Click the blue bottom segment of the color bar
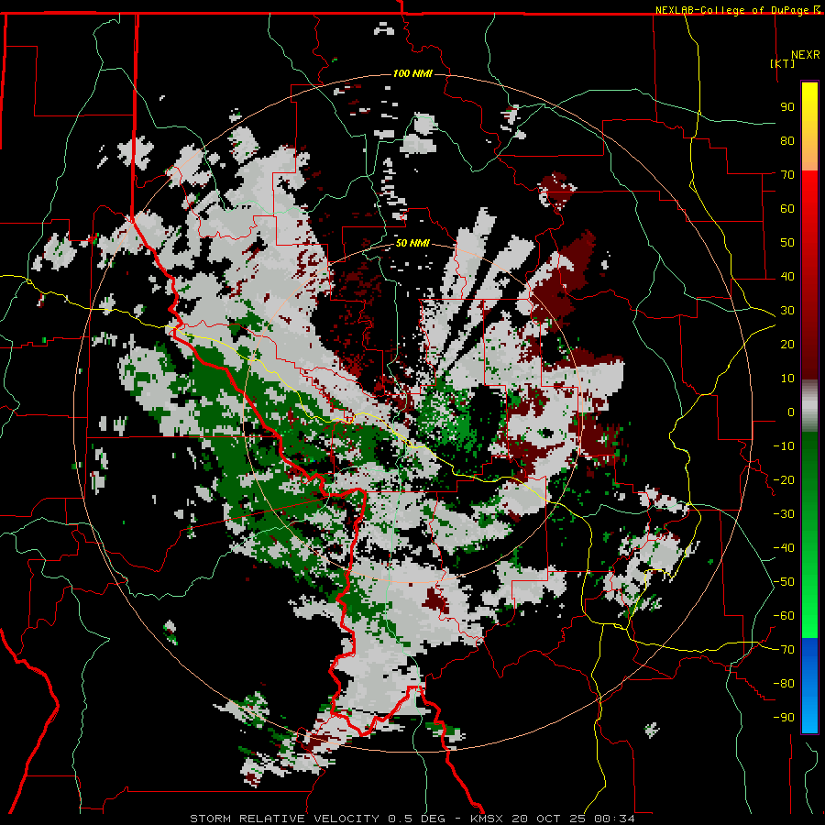The height and width of the screenshot is (825, 825). point(809,686)
